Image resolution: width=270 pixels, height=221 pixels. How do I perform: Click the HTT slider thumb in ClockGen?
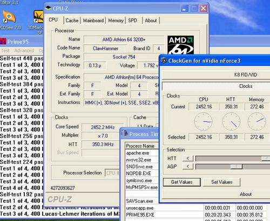(x=266, y=158)
